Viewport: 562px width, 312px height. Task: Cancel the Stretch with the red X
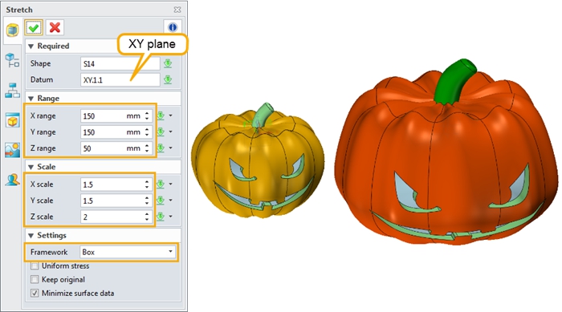point(55,27)
